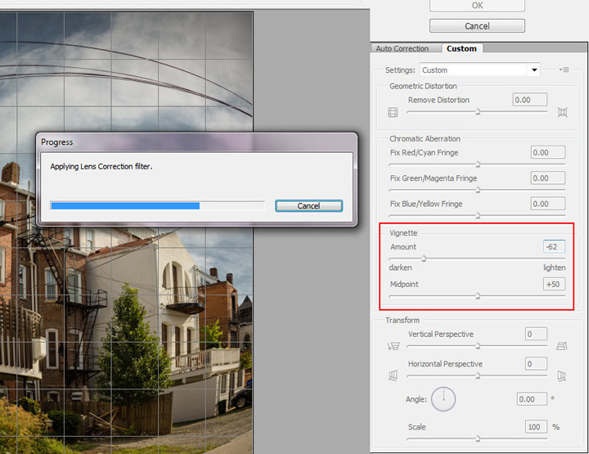The height and width of the screenshot is (454, 589).
Task: Click the Angle dial control
Action: (x=443, y=398)
